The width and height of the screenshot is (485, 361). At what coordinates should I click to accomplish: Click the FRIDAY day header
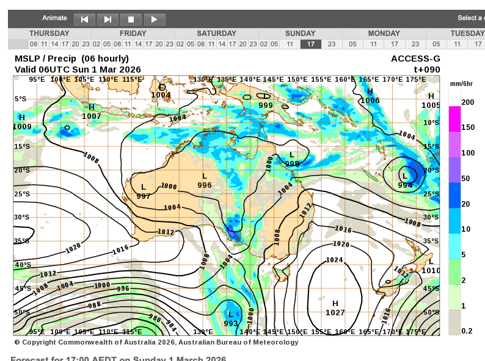click(x=133, y=34)
